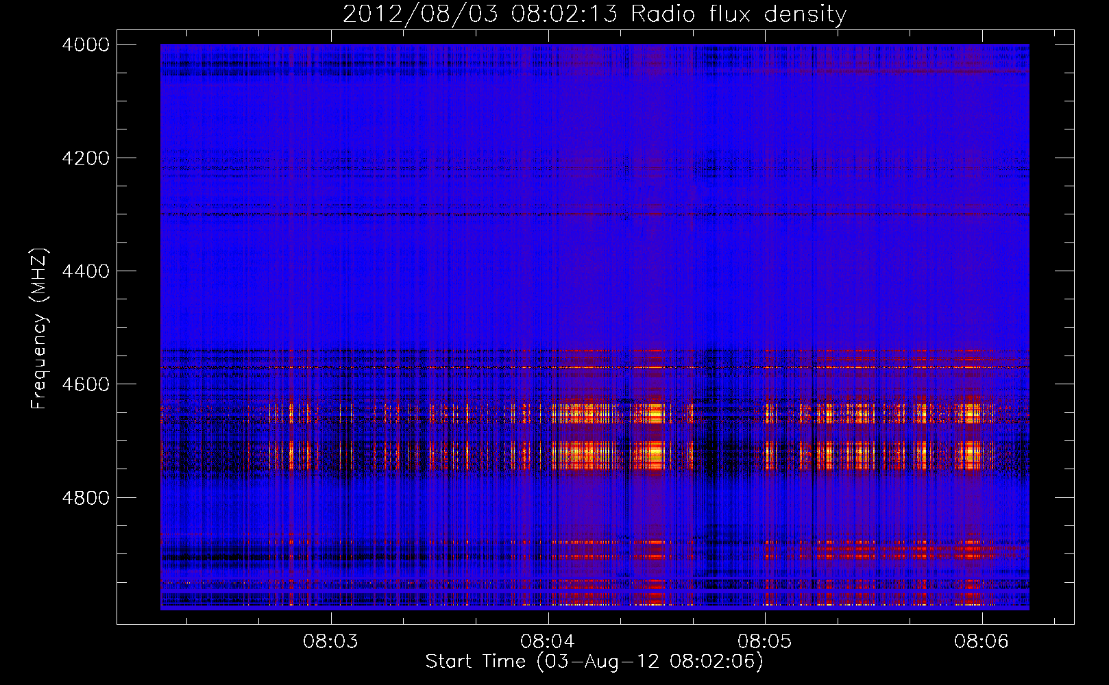Click the plot title "2012/08/03 08:02:13 Radio flux density"
This screenshot has height=685, width=1109.
tap(594, 14)
